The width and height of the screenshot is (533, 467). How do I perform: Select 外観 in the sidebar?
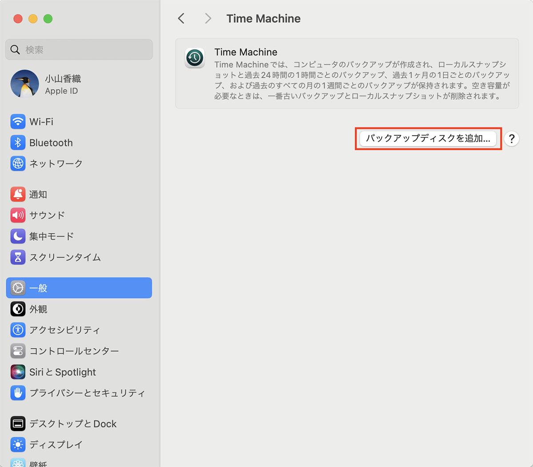(x=79, y=309)
